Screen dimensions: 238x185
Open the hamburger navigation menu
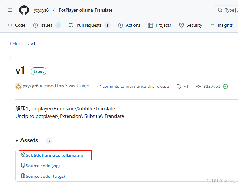10,10
